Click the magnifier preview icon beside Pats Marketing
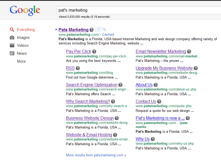The image size is (221, 160). [104, 30]
